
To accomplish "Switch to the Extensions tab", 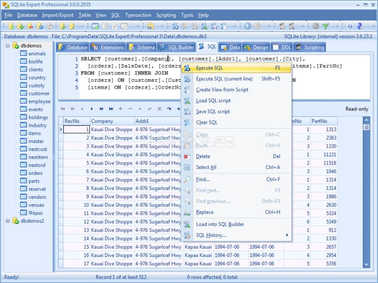I will [108, 47].
